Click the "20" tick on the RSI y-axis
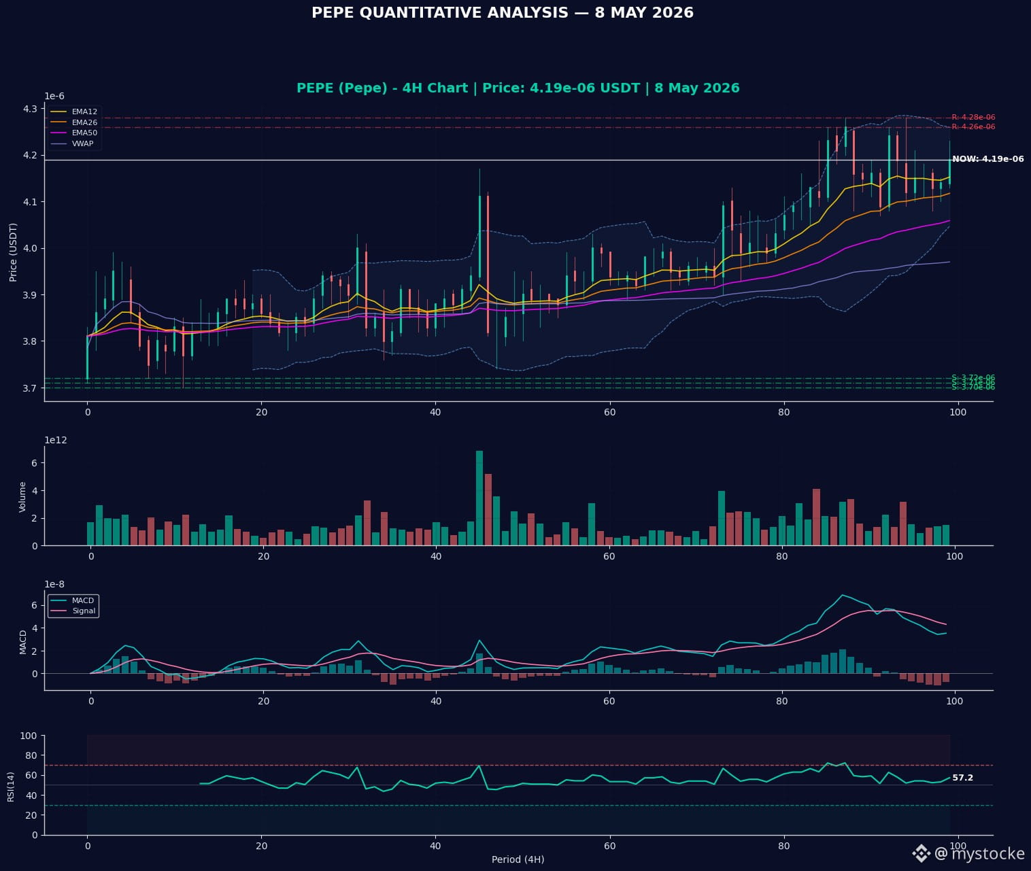The width and height of the screenshot is (1031, 871). 31,815
